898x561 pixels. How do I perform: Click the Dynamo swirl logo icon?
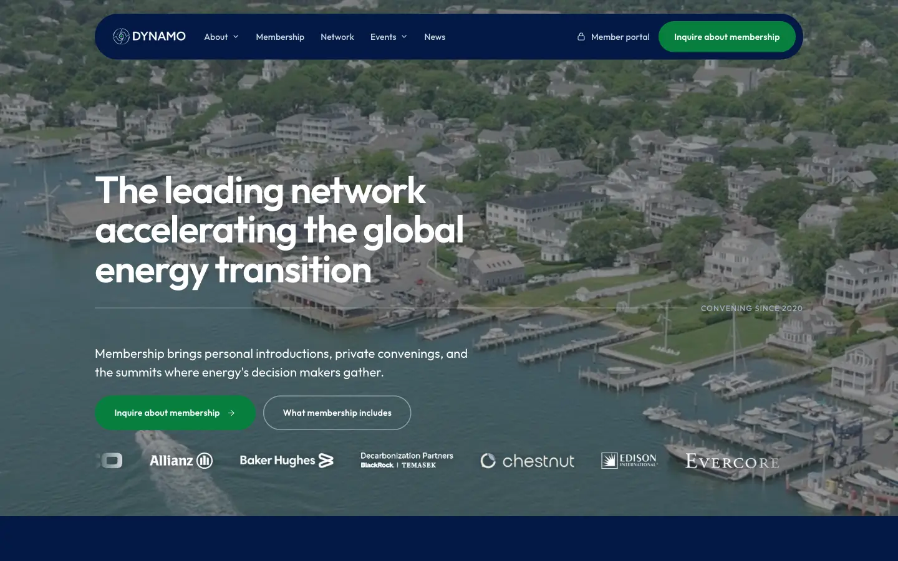[121, 37]
